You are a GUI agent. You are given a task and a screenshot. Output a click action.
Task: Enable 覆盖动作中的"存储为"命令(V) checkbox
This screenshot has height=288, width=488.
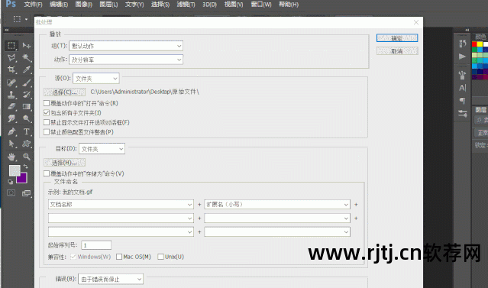point(47,173)
